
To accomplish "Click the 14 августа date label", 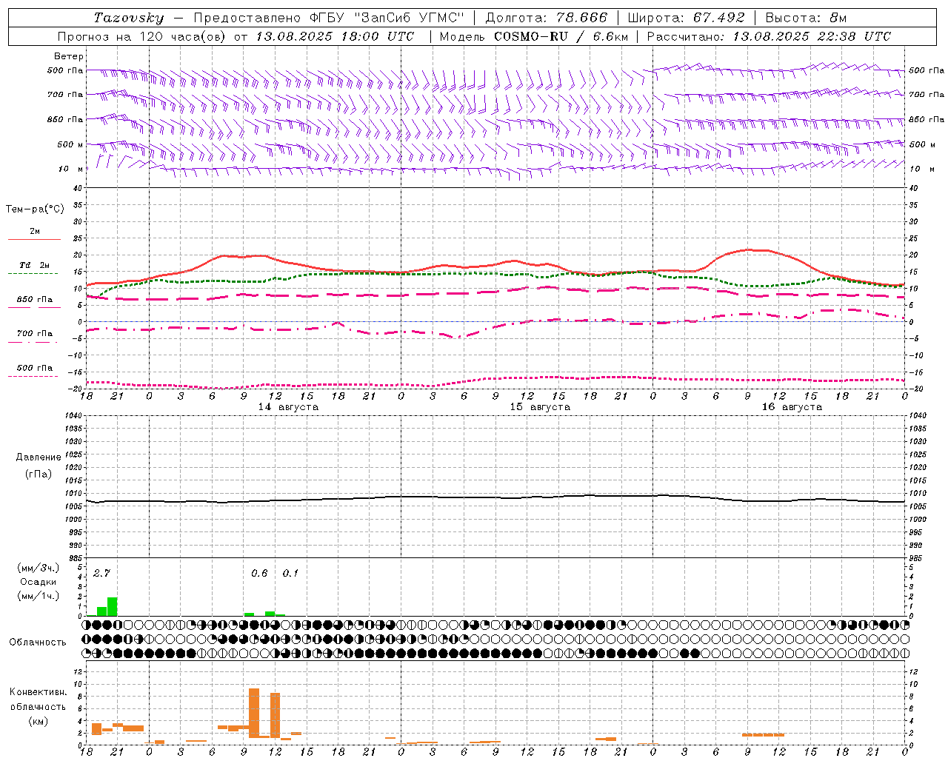I will (x=288, y=407).
